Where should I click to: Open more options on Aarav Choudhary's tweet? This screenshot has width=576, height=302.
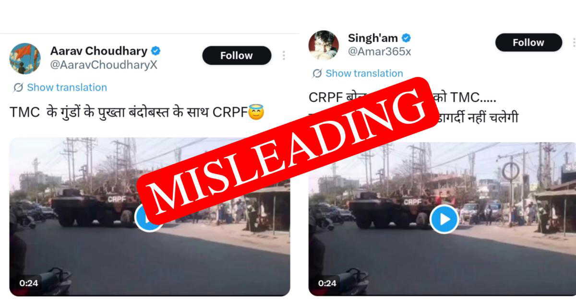[284, 56]
